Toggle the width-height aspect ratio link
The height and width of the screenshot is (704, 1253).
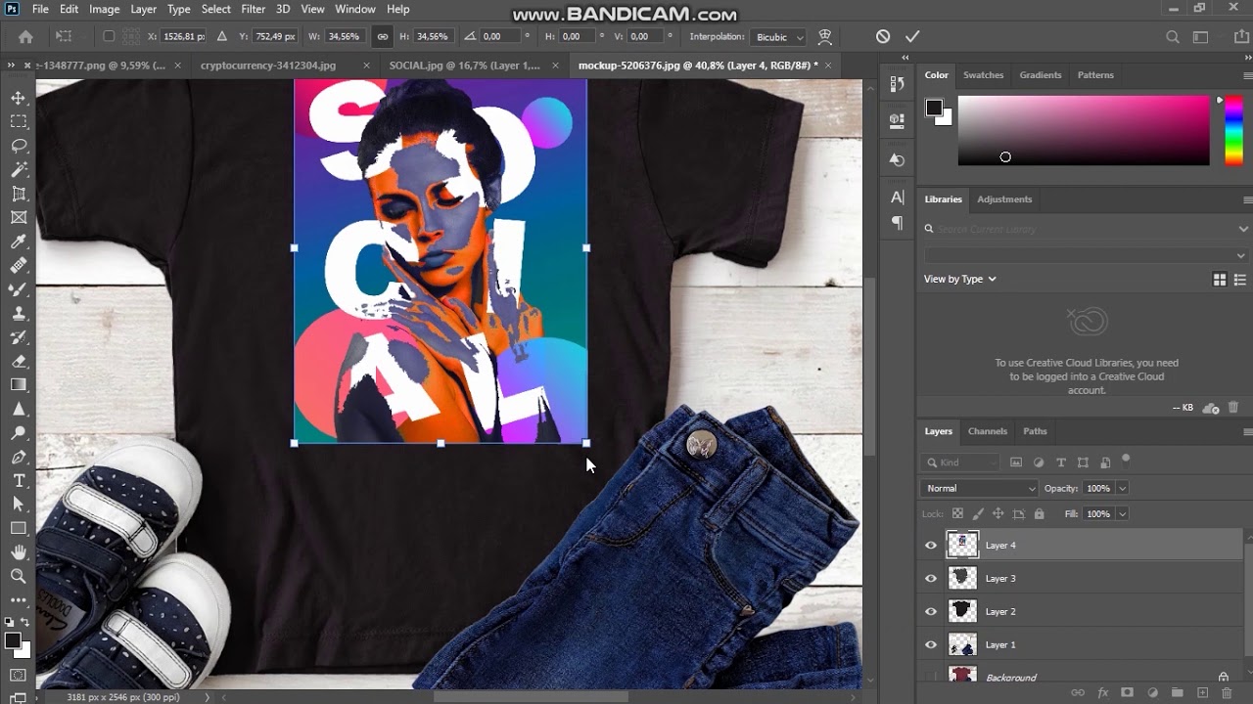click(383, 36)
